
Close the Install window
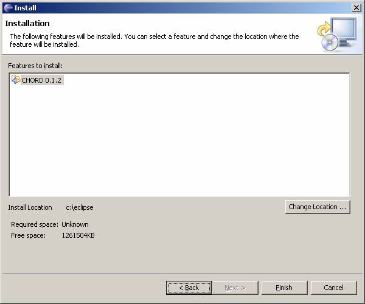coord(356,7)
